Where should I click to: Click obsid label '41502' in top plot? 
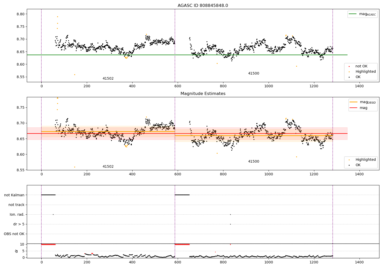(108, 79)
